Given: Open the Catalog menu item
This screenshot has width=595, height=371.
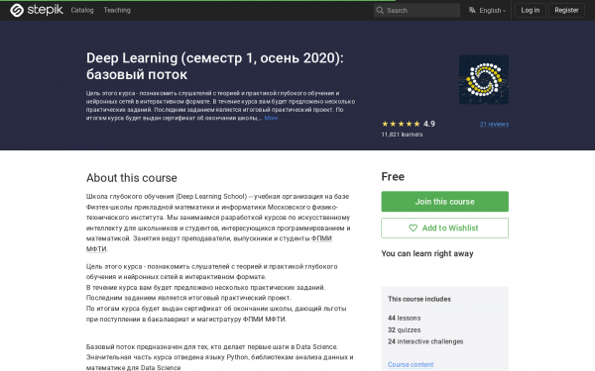Looking at the screenshot, I should [82, 10].
